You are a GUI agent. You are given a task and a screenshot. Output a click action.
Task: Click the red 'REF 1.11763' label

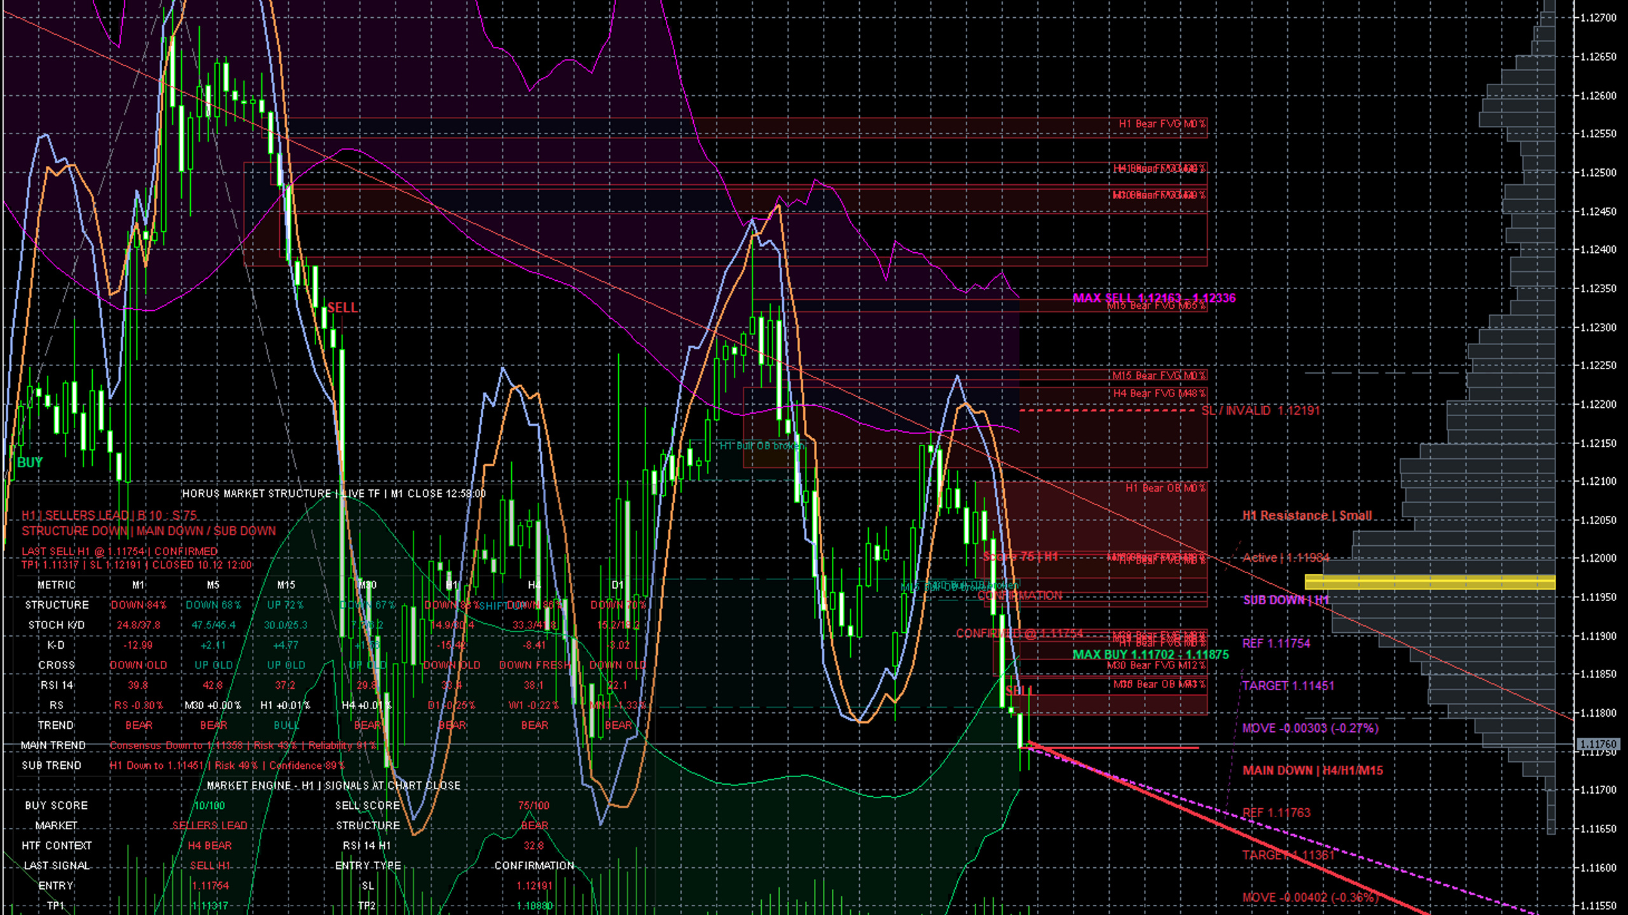pos(1276,813)
